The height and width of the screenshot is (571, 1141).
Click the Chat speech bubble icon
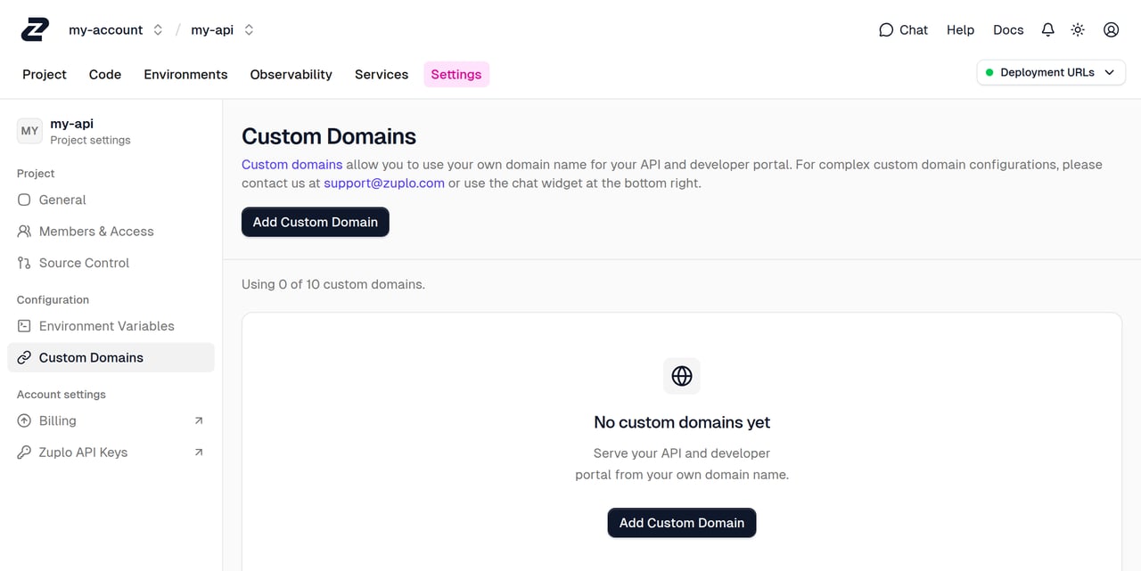pos(886,29)
